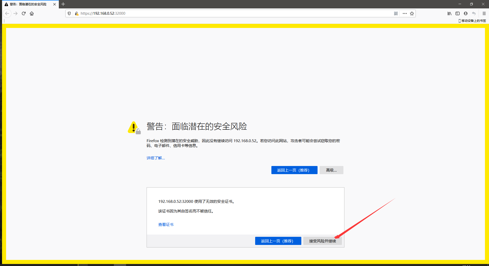The image size is (489, 266).
Task: Click the undo arrow toolbar icon
Action: pyautogui.click(x=474, y=13)
